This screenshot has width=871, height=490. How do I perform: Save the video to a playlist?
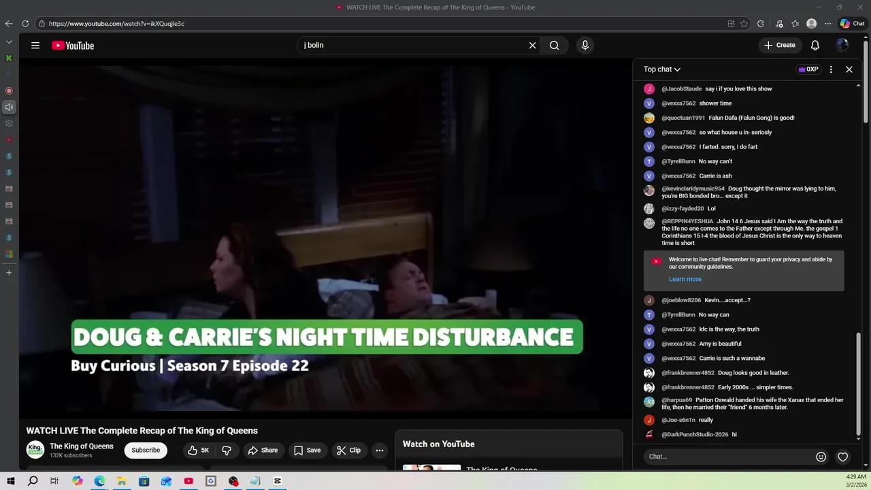(x=307, y=450)
